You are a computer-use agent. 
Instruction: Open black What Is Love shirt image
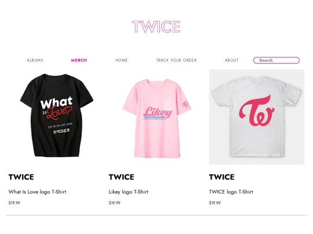tap(57, 115)
